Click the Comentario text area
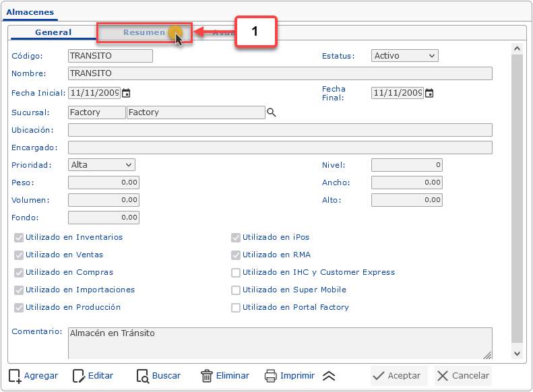Viewport: 533px width, 392px height. pyautogui.click(x=280, y=344)
